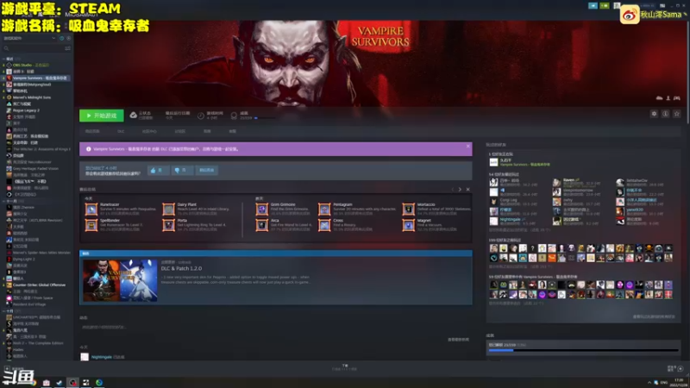Select Vampire Survivors in the library list
690x388 pixels.
pyautogui.click(x=38, y=78)
